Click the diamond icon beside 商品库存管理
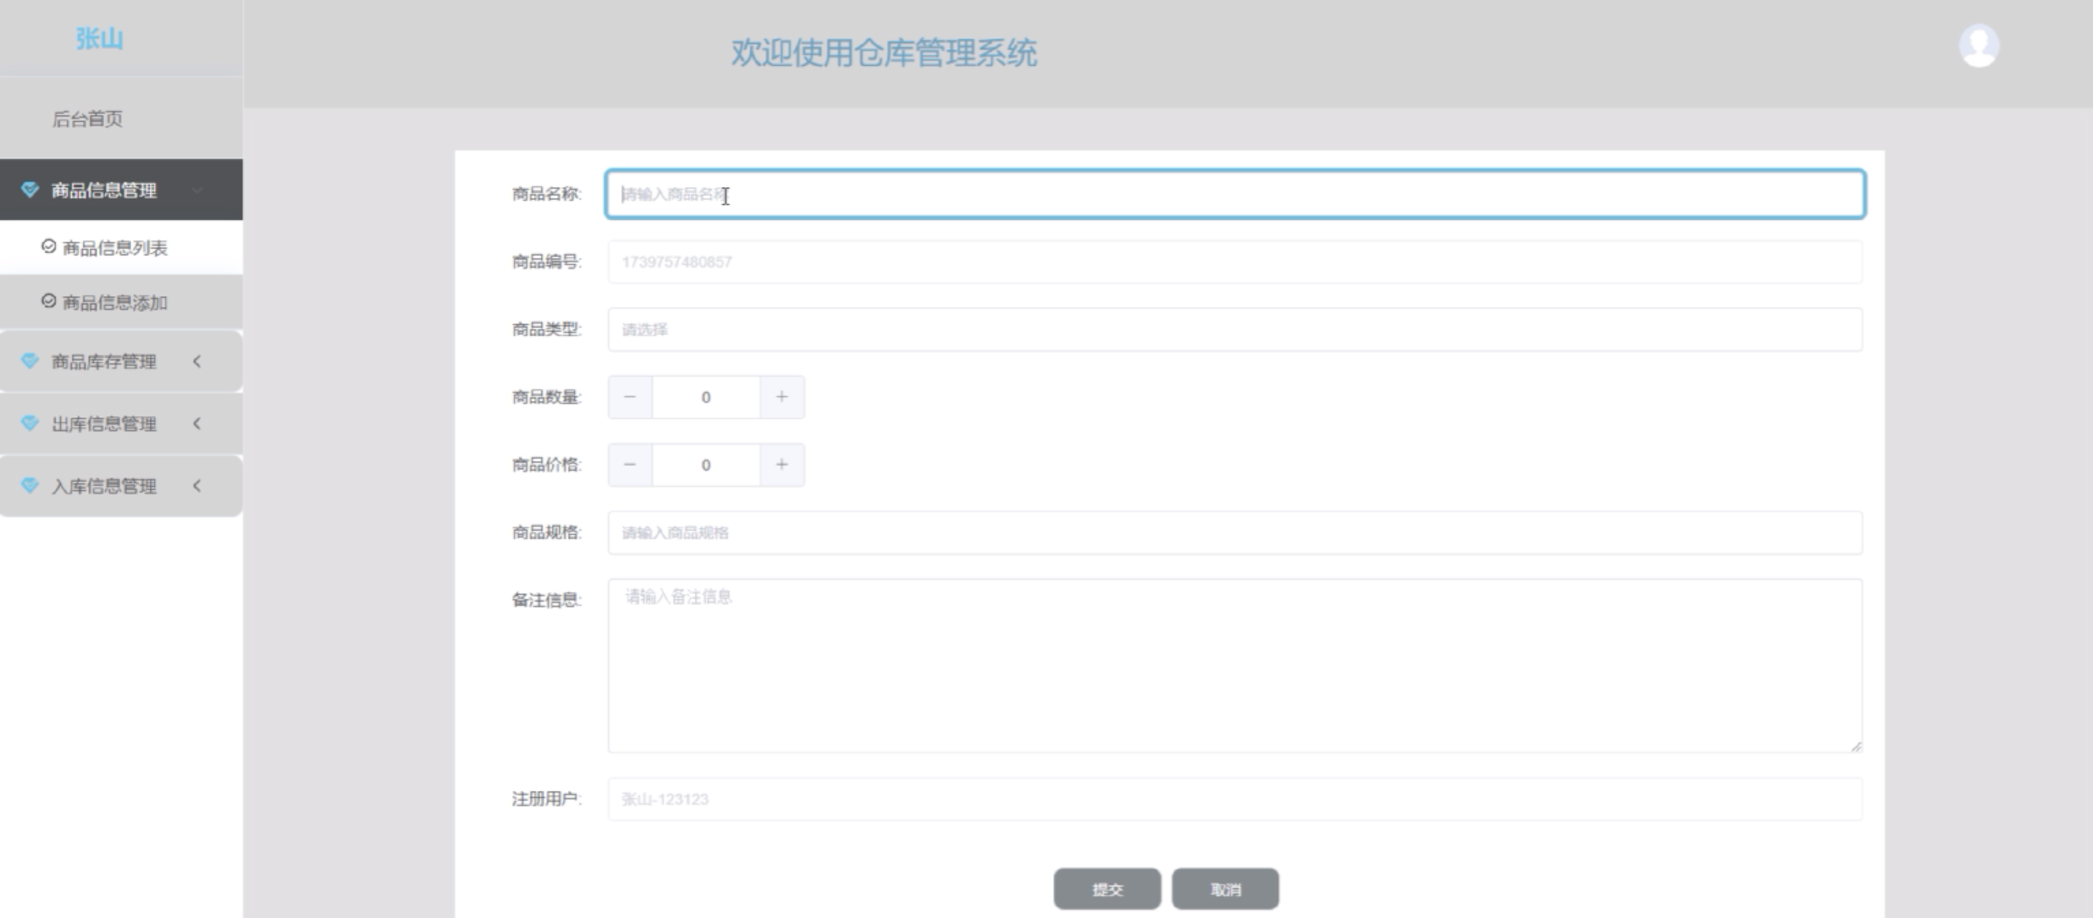Screen dimensions: 2093x918 (30, 361)
